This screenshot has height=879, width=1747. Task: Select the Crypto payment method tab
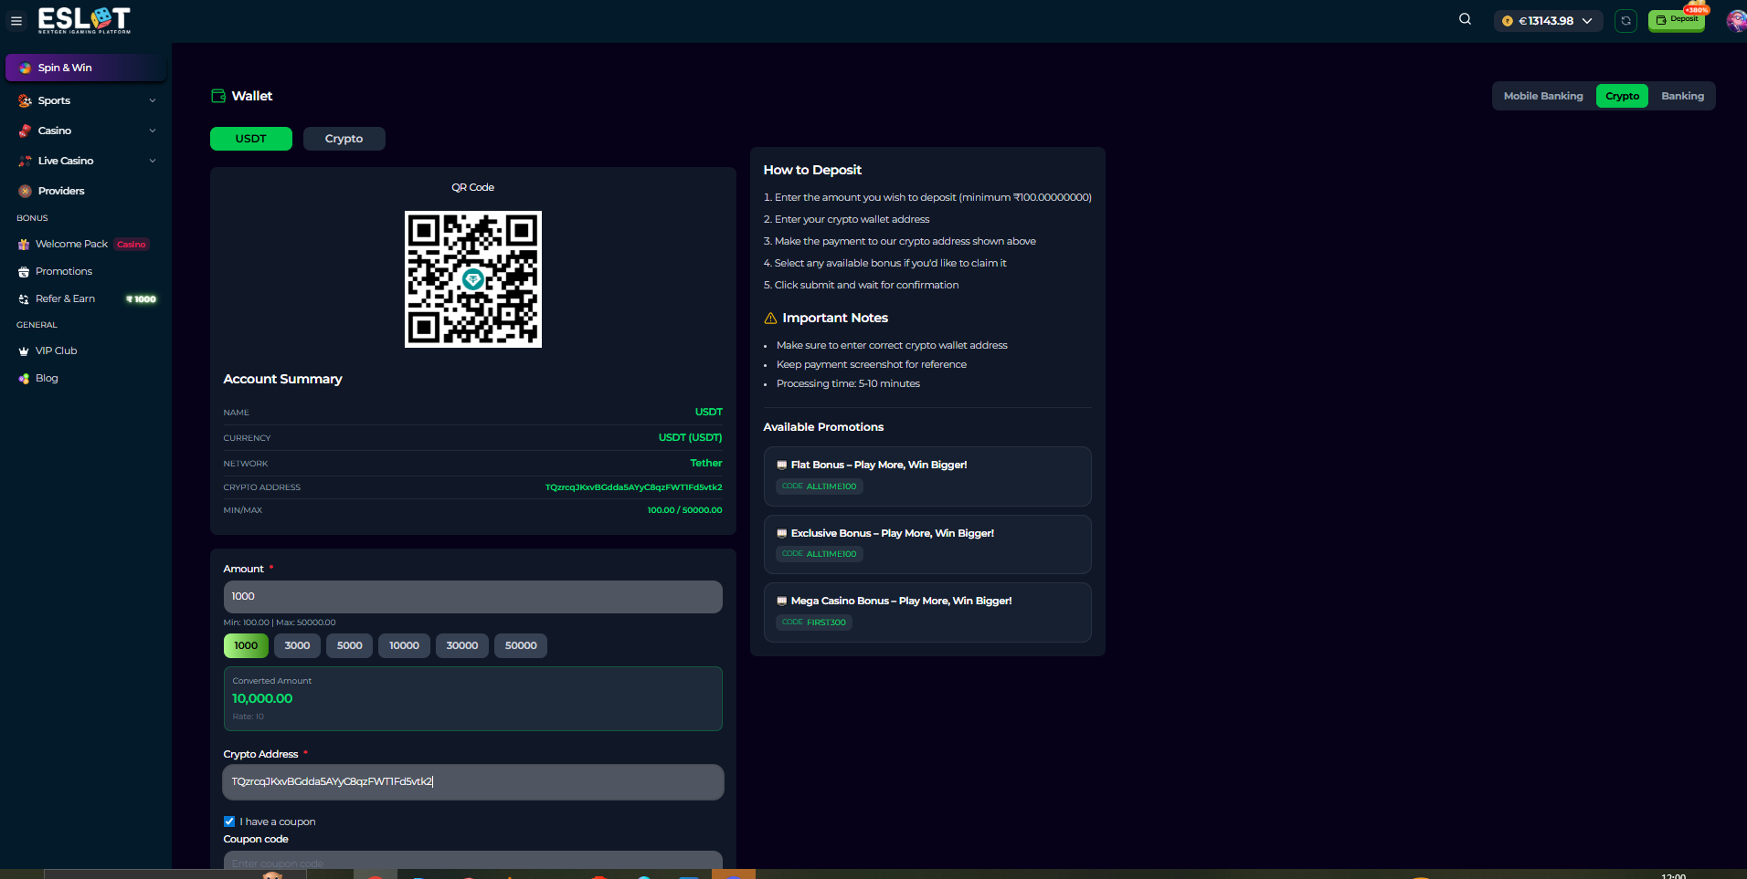tap(1622, 96)
